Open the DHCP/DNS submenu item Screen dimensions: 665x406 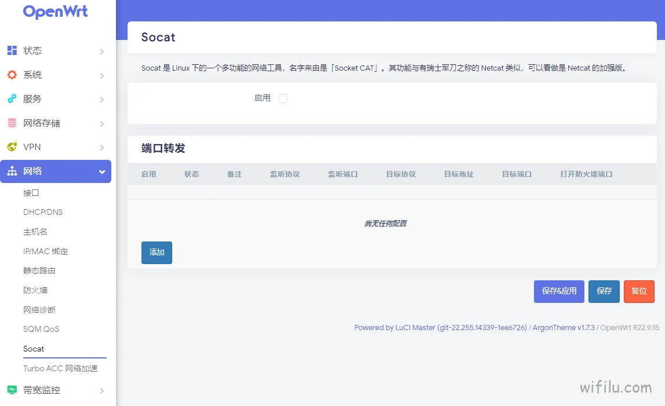point(43,212)
